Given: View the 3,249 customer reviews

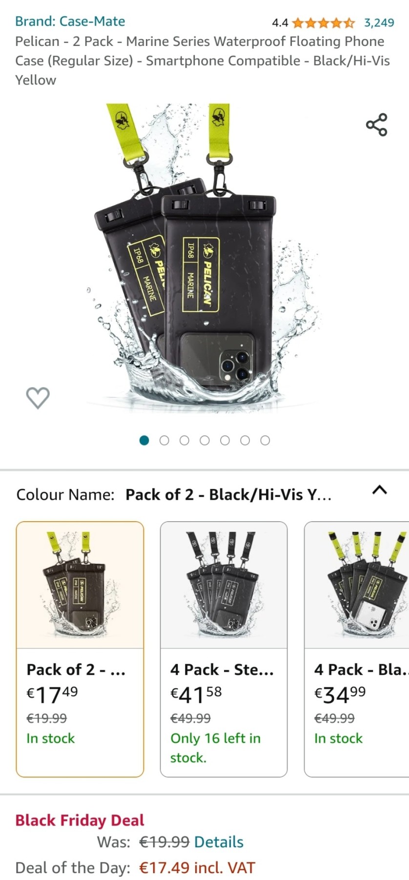Looking at the screenshot, I should (x=379, y=22).
